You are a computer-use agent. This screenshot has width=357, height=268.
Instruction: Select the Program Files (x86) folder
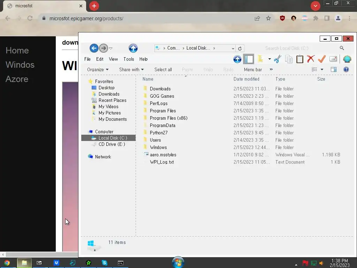point(168,118)
